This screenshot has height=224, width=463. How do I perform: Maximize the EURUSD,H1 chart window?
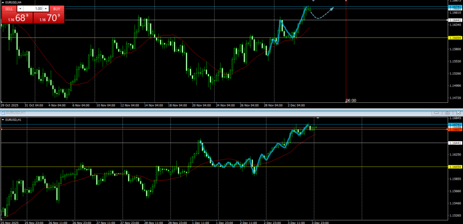pyautogui.click(x=447, y=112)
